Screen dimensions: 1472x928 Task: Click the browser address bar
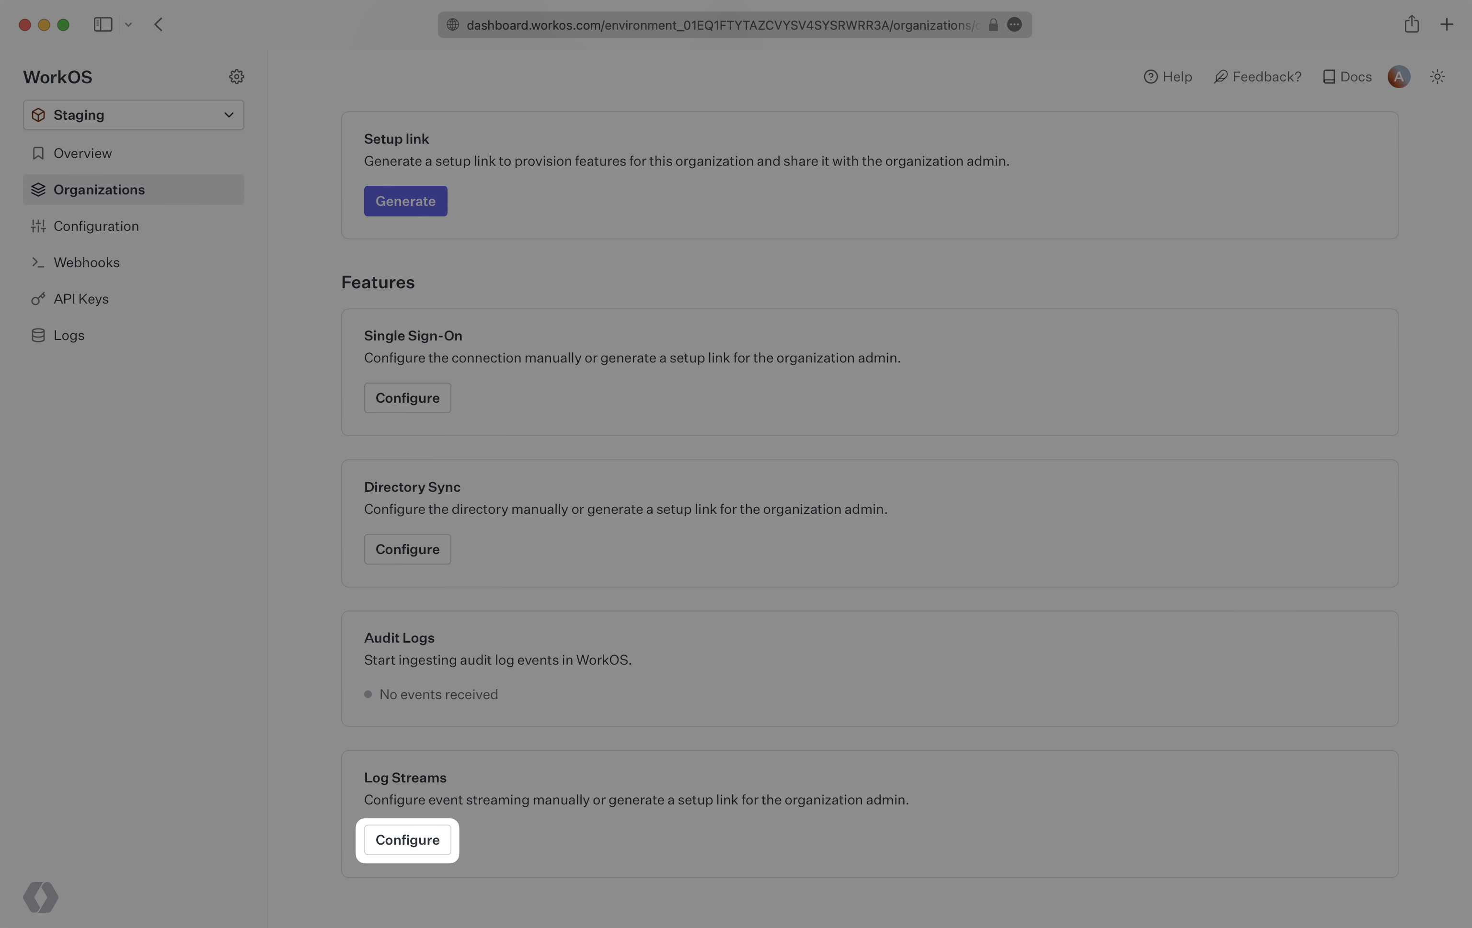[x=721, y=25]
